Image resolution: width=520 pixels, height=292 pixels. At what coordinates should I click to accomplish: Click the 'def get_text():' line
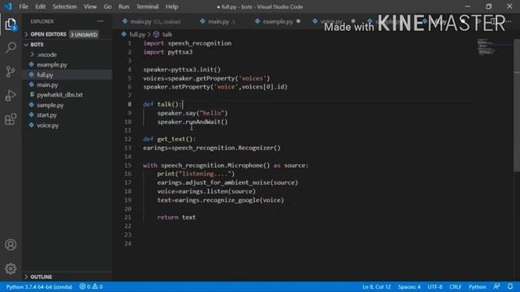click(170, 139)
